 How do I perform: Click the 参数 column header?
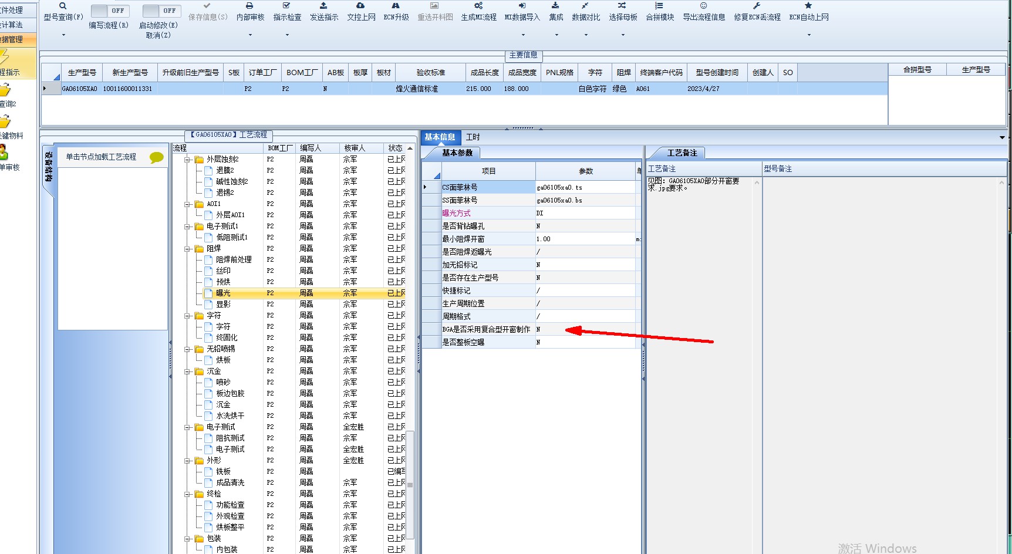click(586, 171)
